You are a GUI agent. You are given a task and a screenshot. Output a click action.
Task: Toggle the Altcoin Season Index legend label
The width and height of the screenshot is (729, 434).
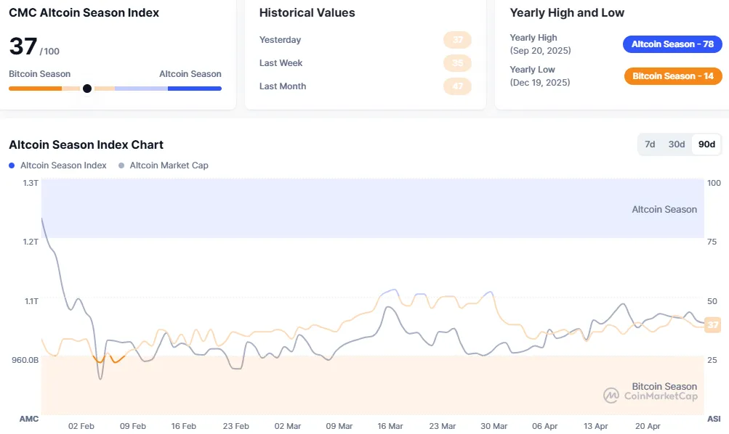(63, 165)
